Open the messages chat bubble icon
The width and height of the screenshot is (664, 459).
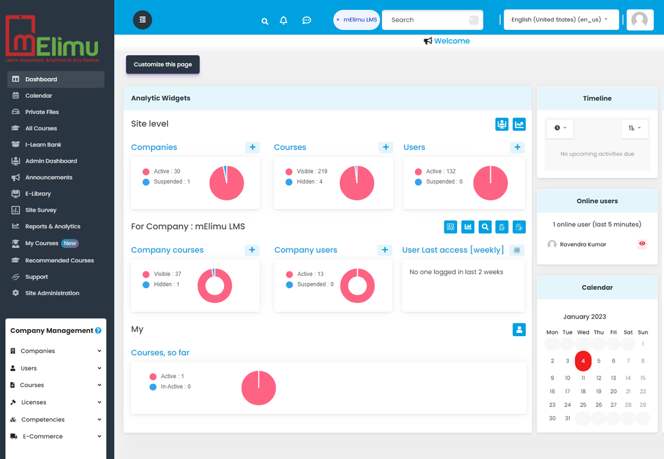tap(307, 20)
